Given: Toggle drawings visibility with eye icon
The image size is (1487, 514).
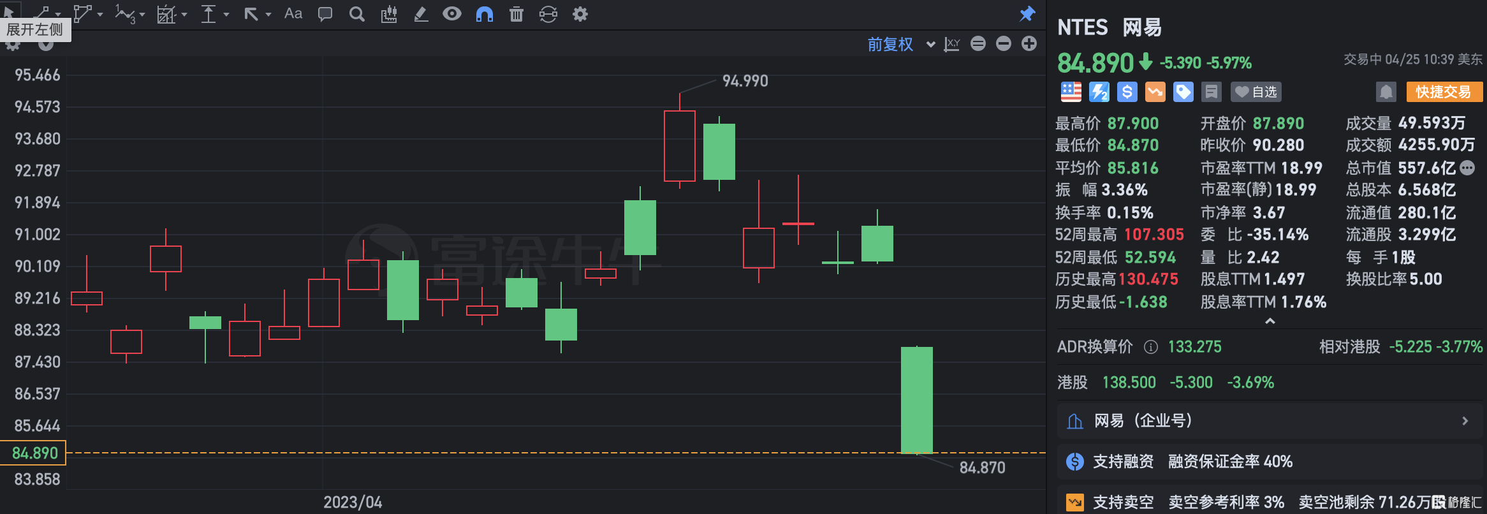Looking at the screenshot, I should coord(452,13).
